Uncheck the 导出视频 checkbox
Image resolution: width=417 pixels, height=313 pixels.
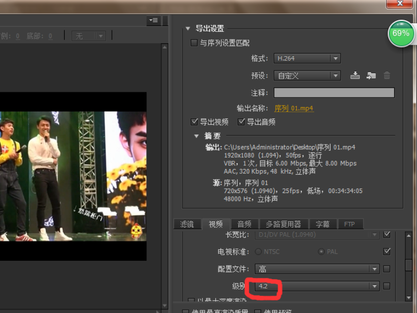(194, 121)
